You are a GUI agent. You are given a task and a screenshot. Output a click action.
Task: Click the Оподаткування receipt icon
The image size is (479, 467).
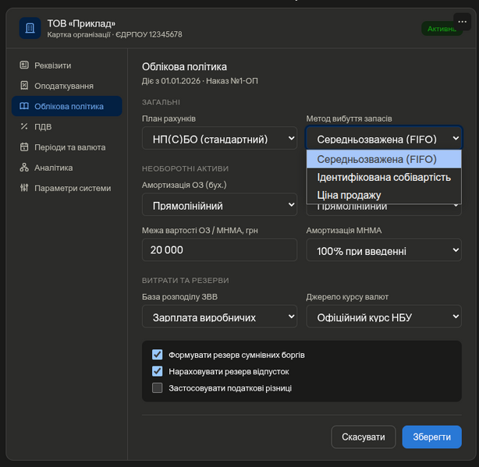[24, 86]
